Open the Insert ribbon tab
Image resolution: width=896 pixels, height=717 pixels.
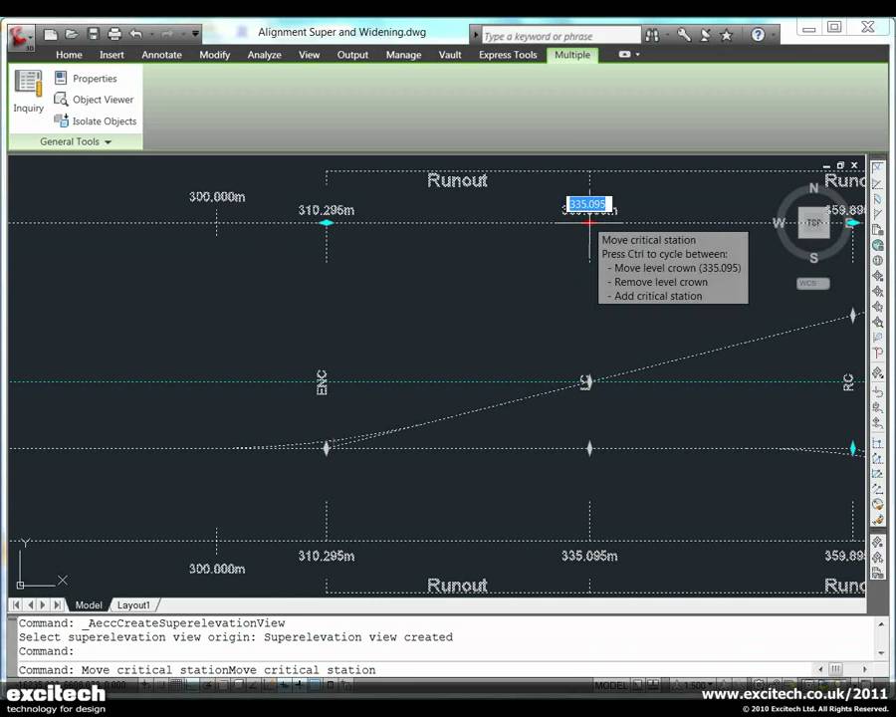click(x=112, y=55)
